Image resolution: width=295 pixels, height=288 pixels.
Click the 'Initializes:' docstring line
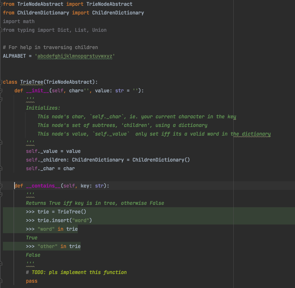point(43,108)
